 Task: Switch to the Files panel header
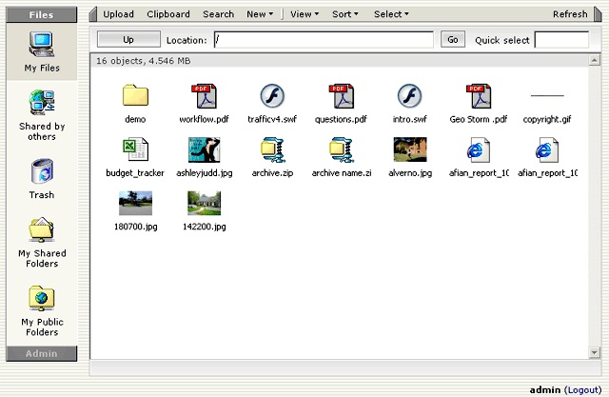pos(42,15)
